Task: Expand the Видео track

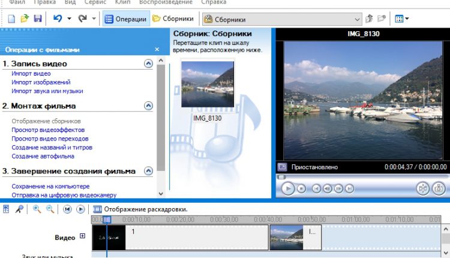Action: point(82,236)
